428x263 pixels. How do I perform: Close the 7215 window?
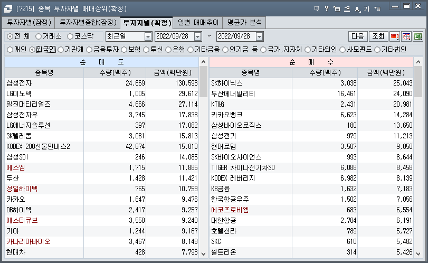[x=418, y=6]
